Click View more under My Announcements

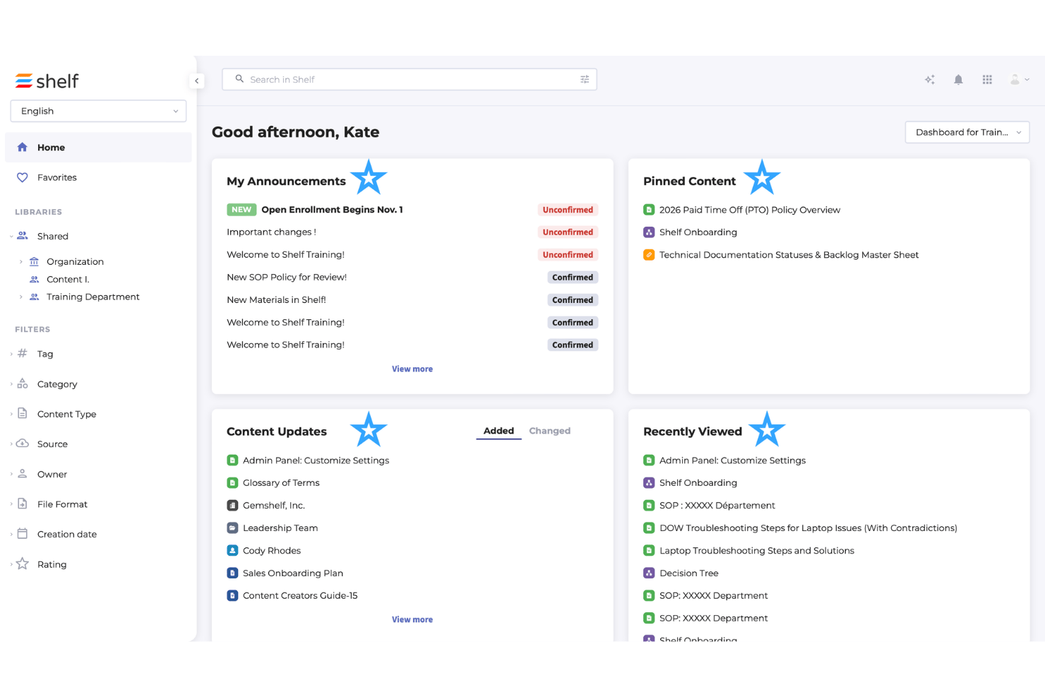coord(412,369)
